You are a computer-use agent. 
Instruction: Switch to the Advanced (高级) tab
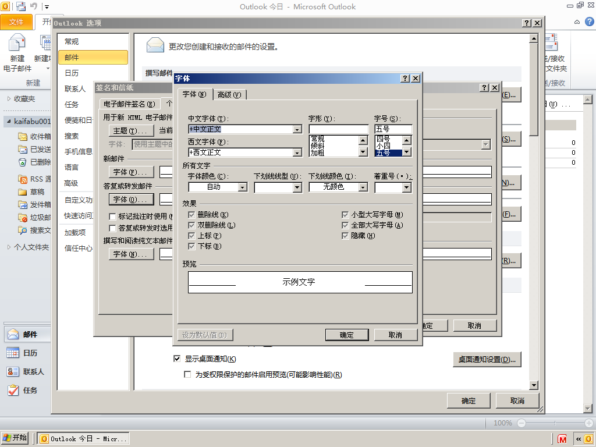pos(229,95)
